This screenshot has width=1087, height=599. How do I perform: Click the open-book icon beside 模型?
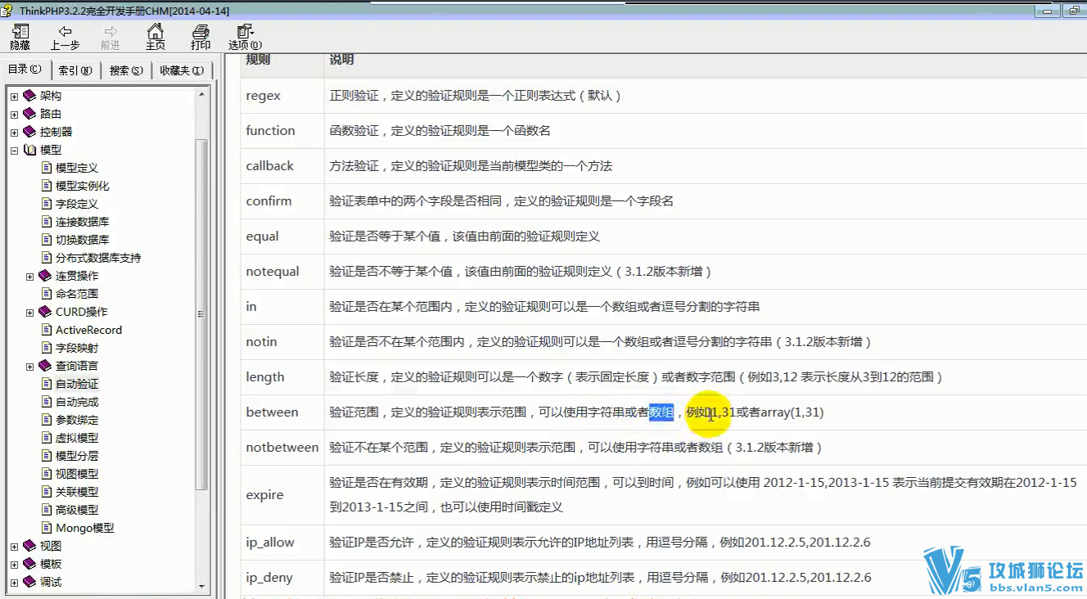click(29, 150)
